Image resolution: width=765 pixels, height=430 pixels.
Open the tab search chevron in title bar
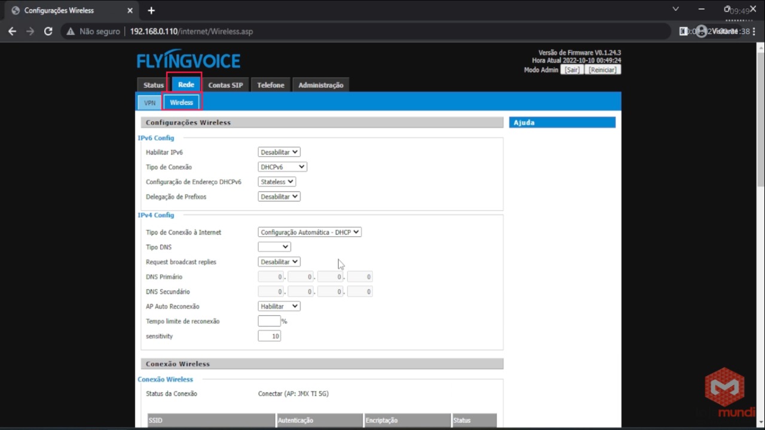[x=676, y=10]
